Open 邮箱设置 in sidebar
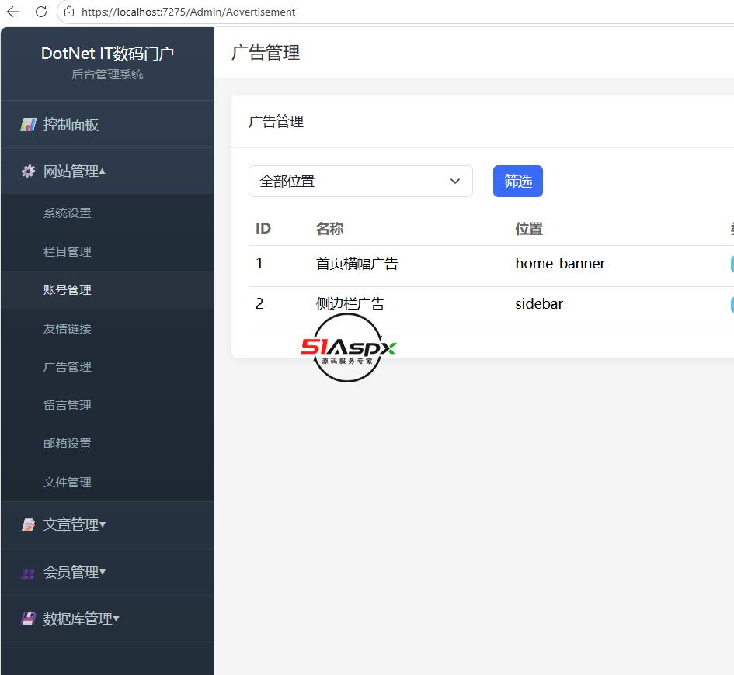The image size is (734, 675). (68, 444)
